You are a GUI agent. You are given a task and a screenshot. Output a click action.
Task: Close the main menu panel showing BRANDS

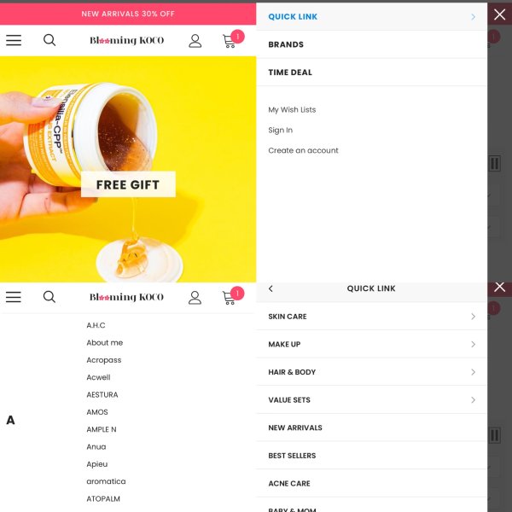pyautogui.click(x=499, y=15)
